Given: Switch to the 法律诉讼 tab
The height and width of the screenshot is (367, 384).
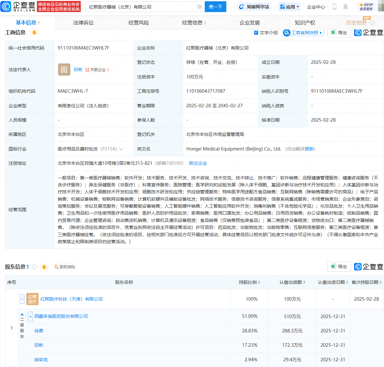Looking at the screenshot, I should 83,23.
